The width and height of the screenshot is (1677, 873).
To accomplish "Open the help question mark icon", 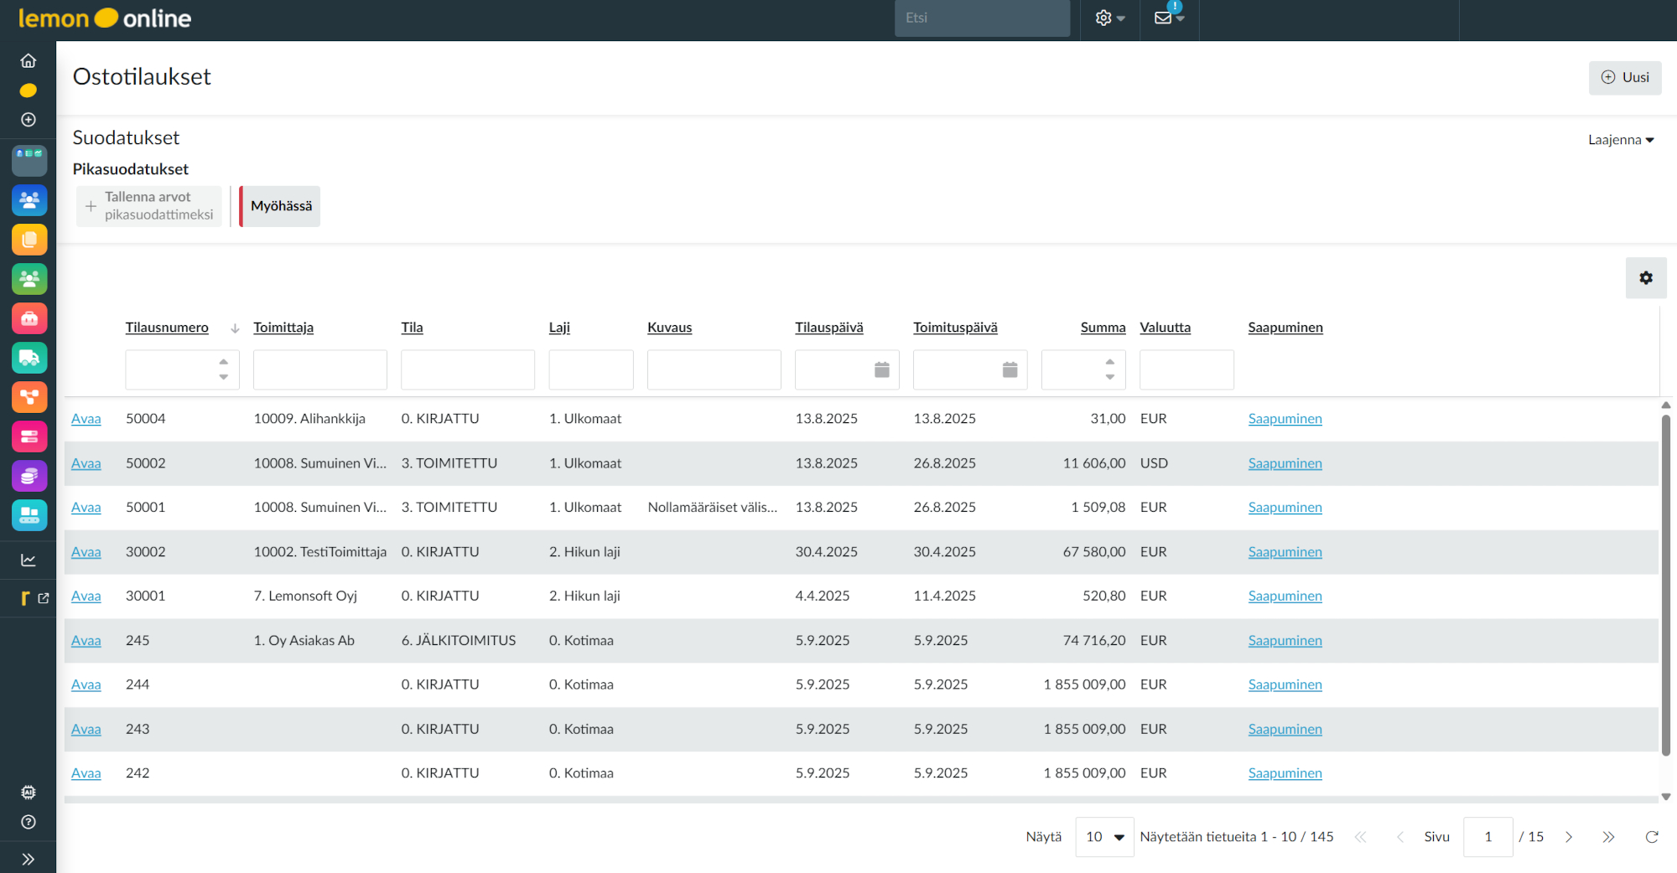I will (x=29, y=822).
